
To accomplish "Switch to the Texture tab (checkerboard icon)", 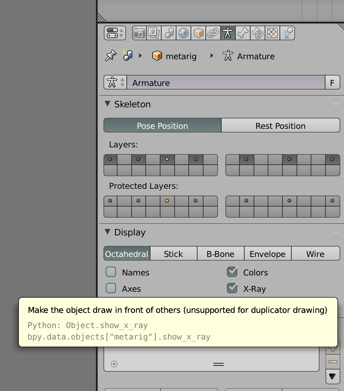I will point(272,33).
